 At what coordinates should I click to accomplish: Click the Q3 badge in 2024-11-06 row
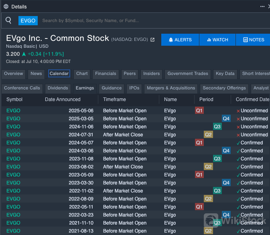click(217, 127)
